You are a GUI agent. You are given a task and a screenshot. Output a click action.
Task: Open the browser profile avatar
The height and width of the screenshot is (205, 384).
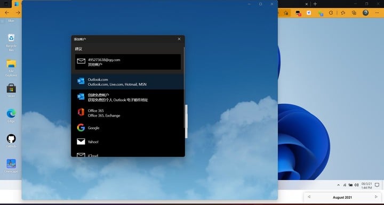(366, 13)
